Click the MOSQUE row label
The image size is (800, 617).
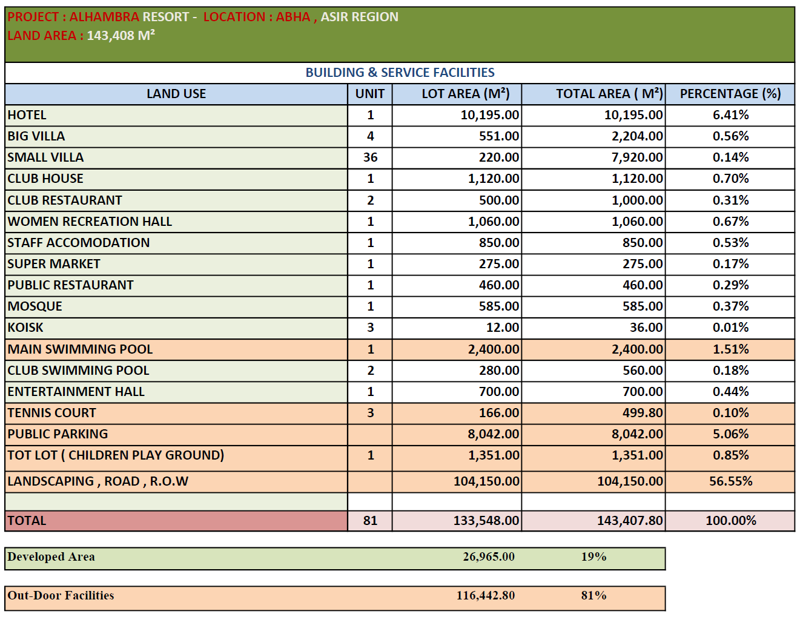(x=35, y=306)
